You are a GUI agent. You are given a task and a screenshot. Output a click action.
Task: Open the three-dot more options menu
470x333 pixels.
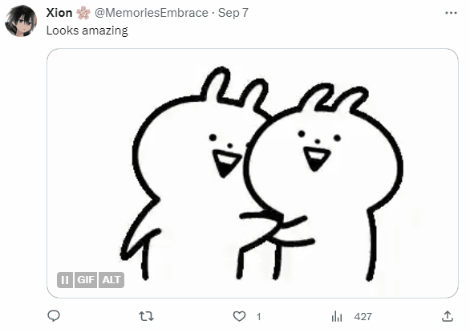pyautogui.click(x=451, y=13)
